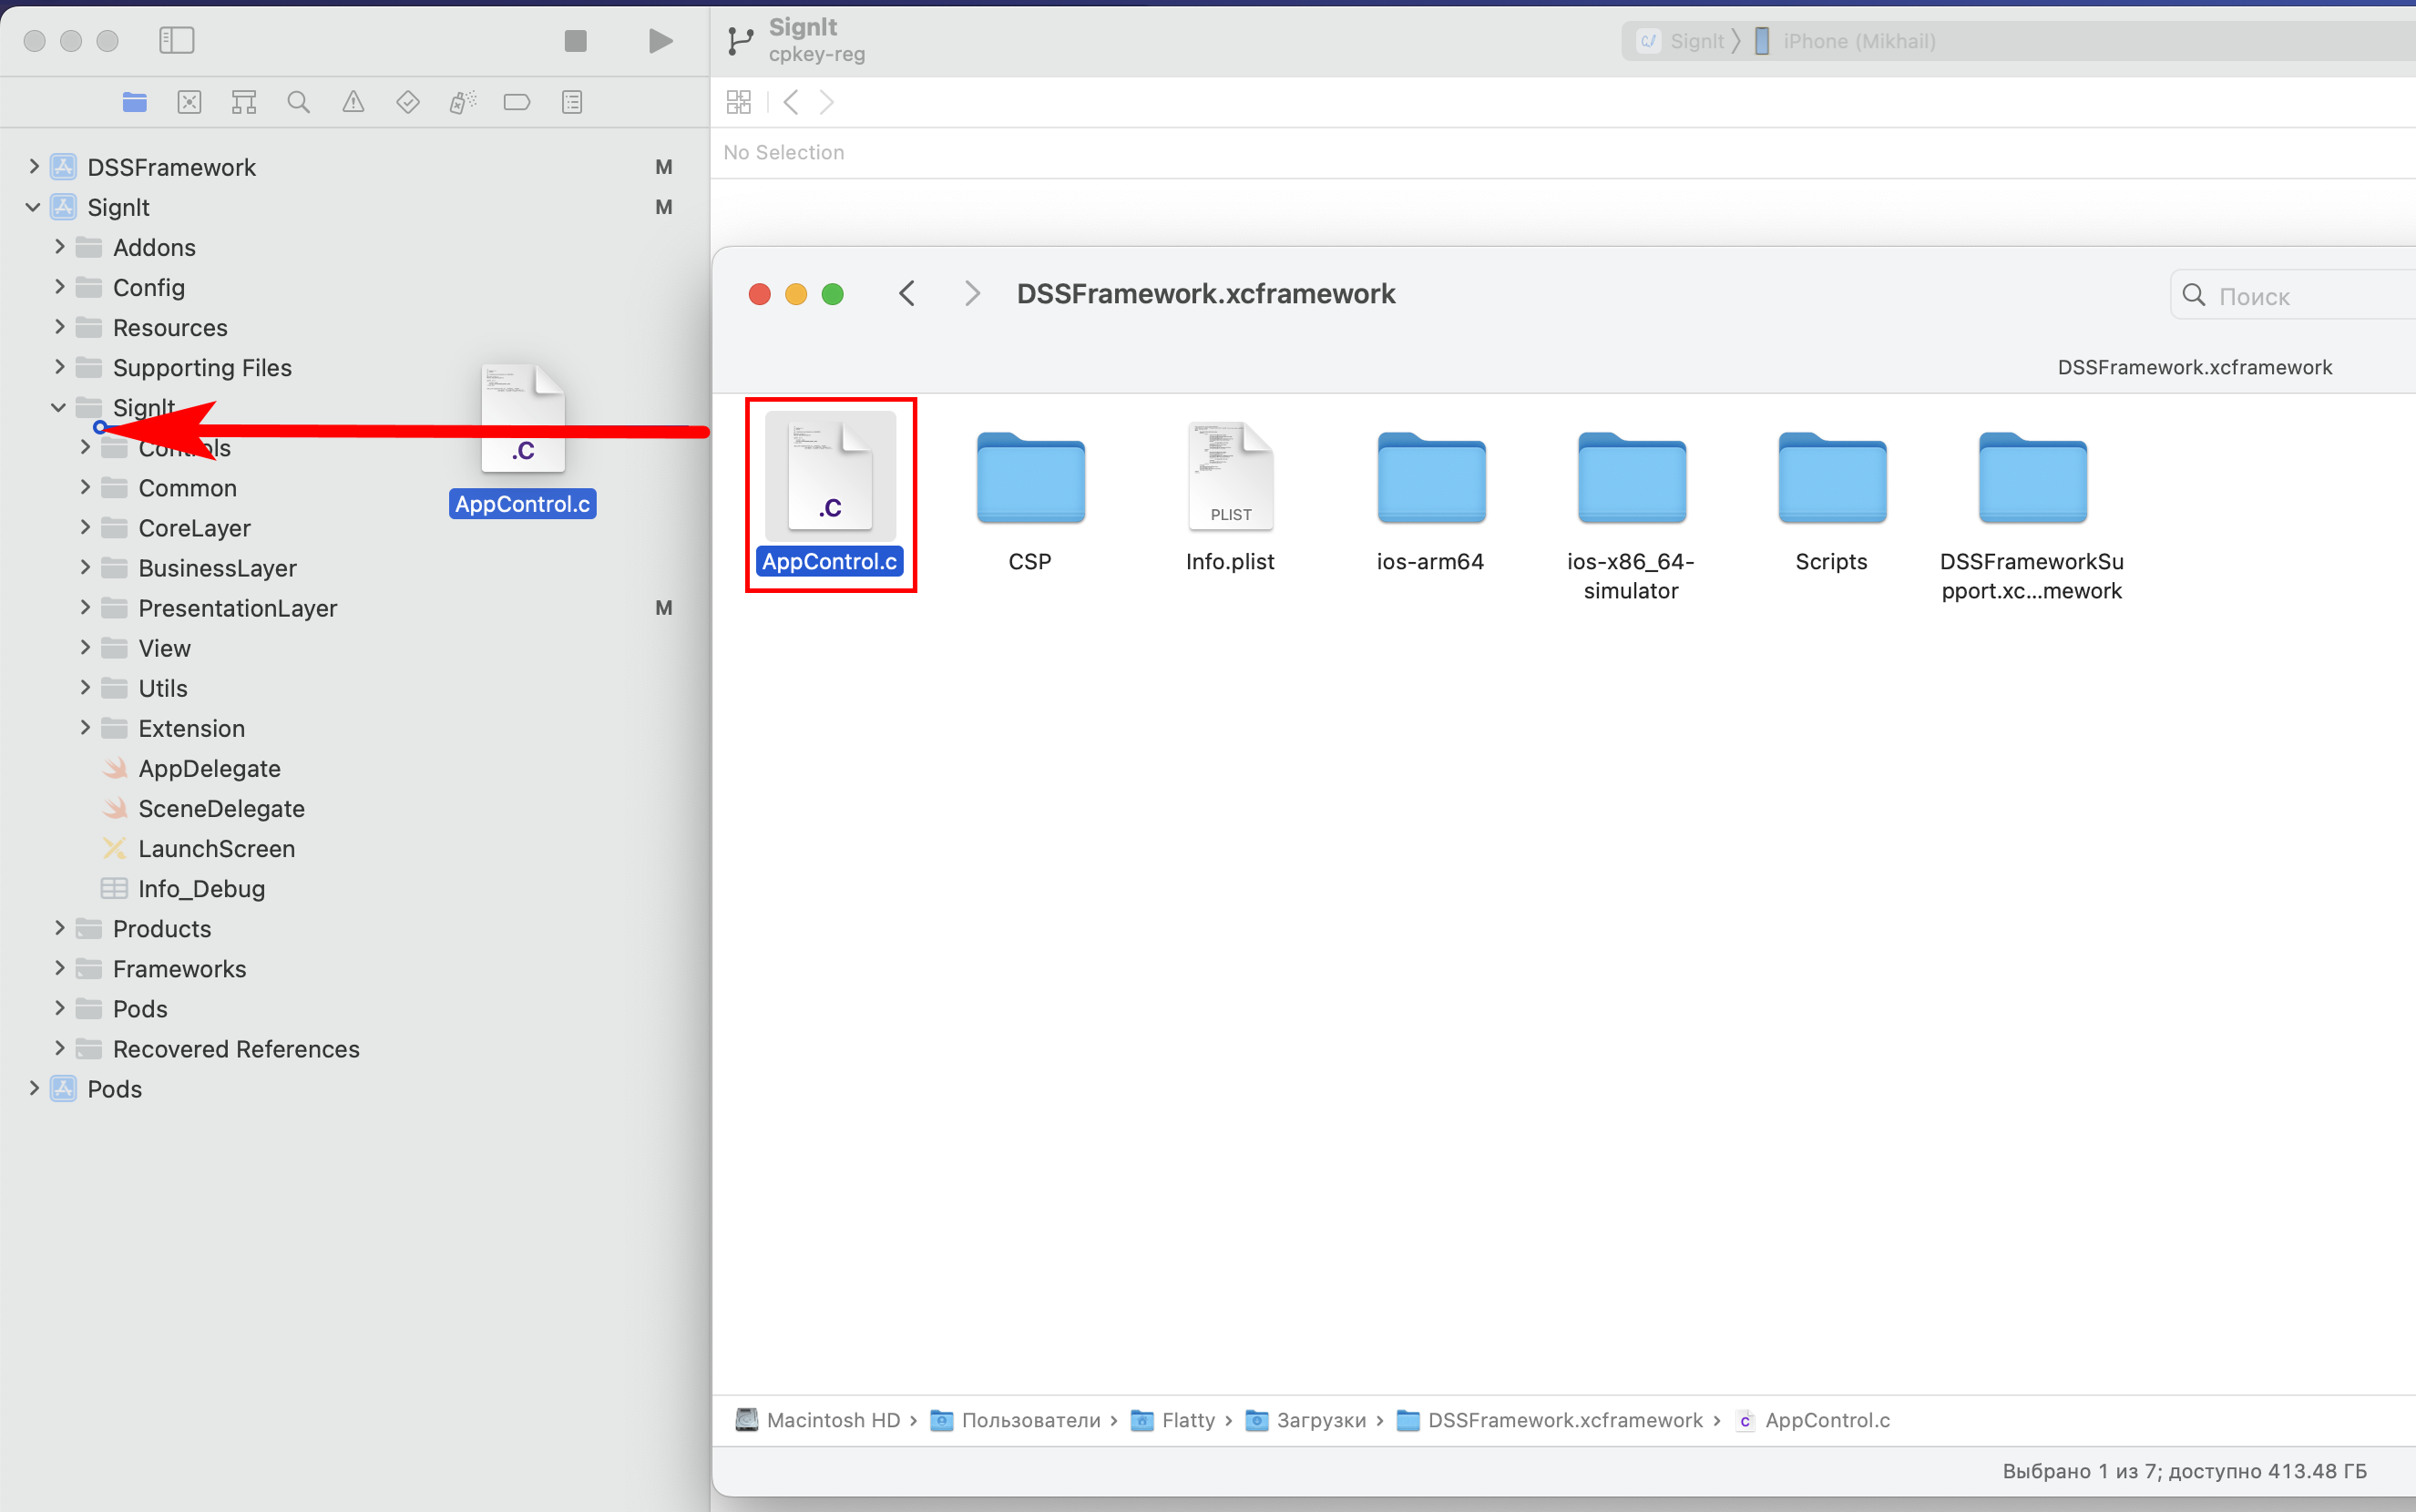This screenshot has width=2416, height=1512.
Task: Open the Breakpoint navigator
Action: 517,102
